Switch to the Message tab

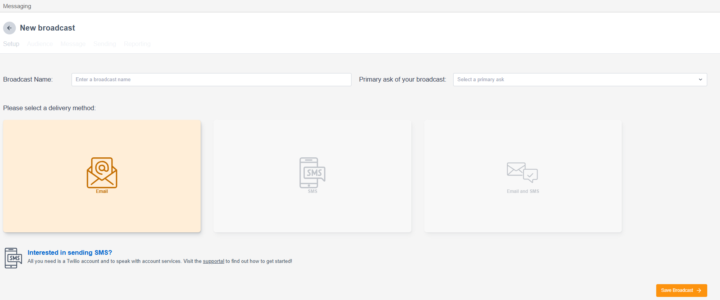73,44
